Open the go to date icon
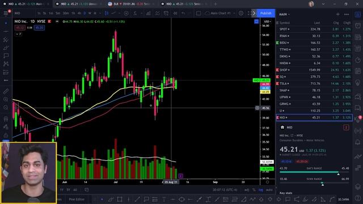Image resolution: width=363 pixels, height=204 pixels. click(86, 190)
